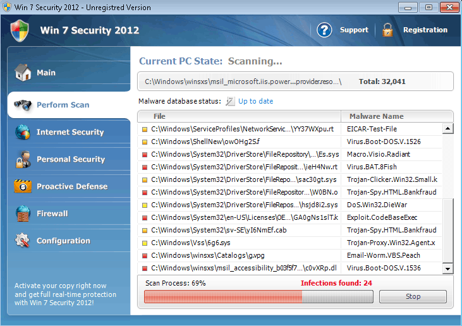Click the Configuration gear icon

23,241
